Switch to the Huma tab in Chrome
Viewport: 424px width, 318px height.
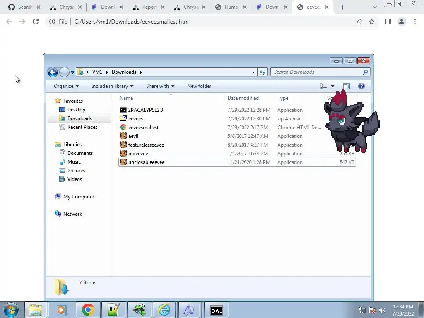231,7
